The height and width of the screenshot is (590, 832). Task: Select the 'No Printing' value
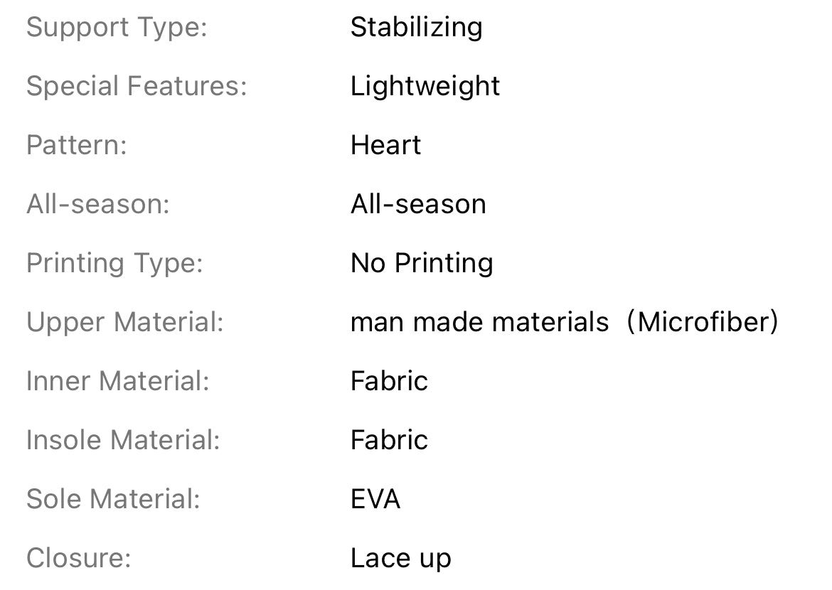(x=422, y=264)
